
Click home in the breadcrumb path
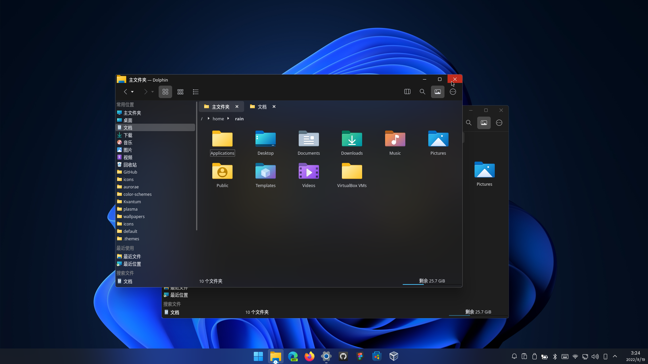pyautogui.click(x=218, y=119)
